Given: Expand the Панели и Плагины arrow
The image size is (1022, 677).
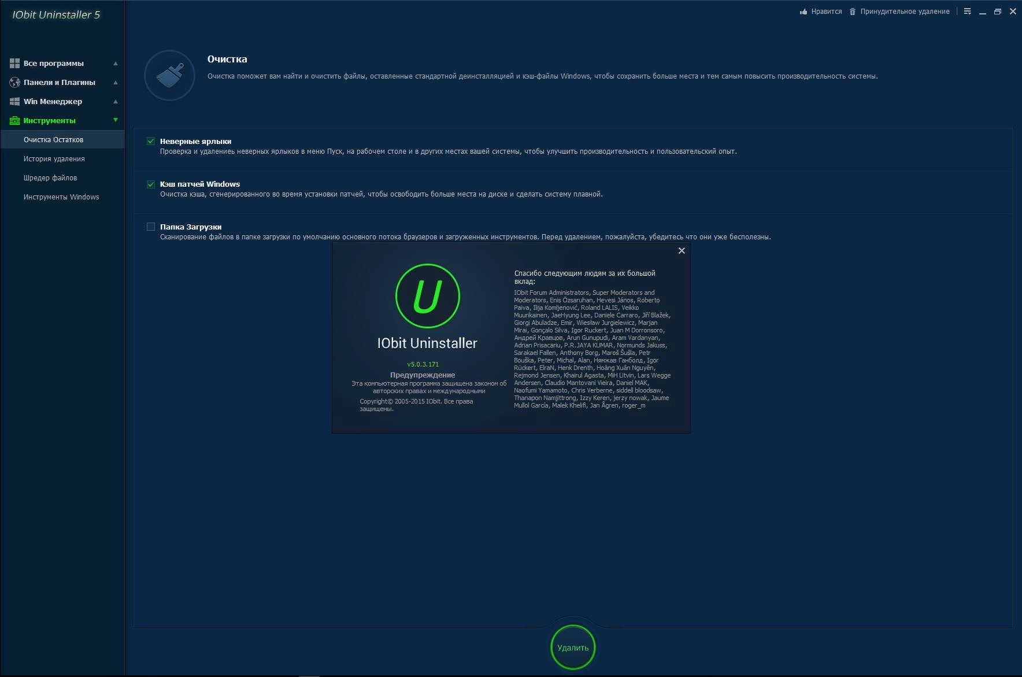Looking at the screenshot, I should [116, 82].
